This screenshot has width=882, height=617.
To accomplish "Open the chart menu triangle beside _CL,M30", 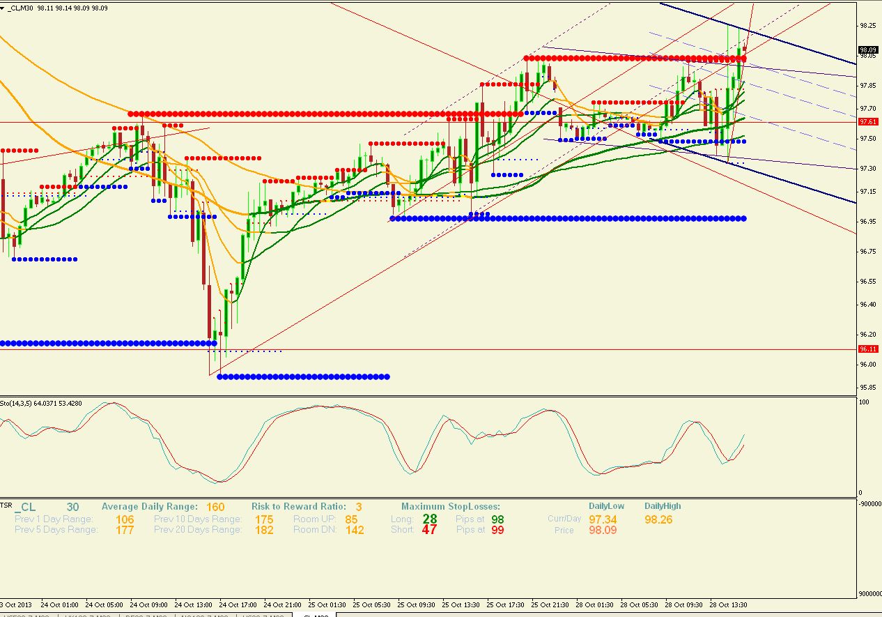I will pyautogui.click(x=4, y=7).
